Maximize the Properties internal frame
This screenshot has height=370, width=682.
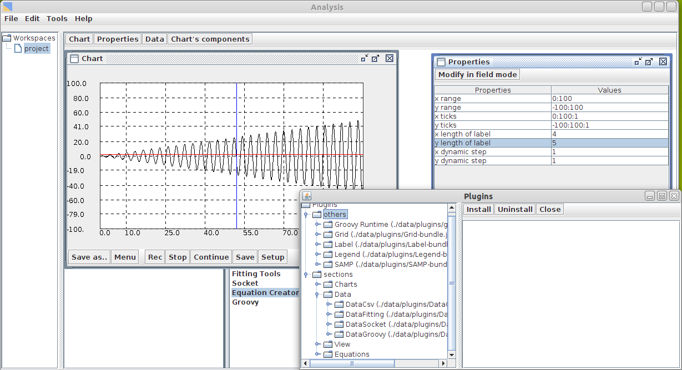coord(649,62)
